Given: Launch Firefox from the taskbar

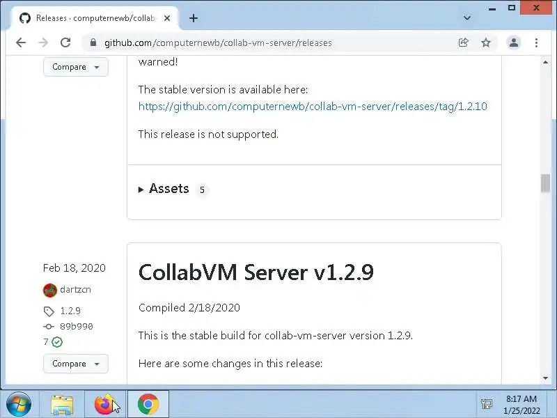Looking at the screenshot, I should [x=105, y=405].
